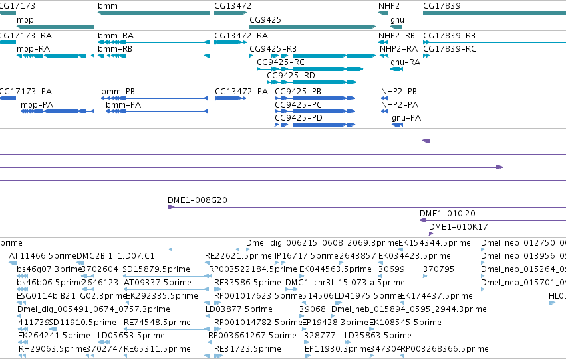Click the EK174437.5prime label
Image resolution: width=566 pixels, height=359 pixels.
click(x=436, y=296)
